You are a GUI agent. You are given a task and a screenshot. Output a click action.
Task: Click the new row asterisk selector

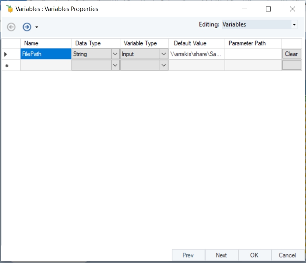click(6, 65)
